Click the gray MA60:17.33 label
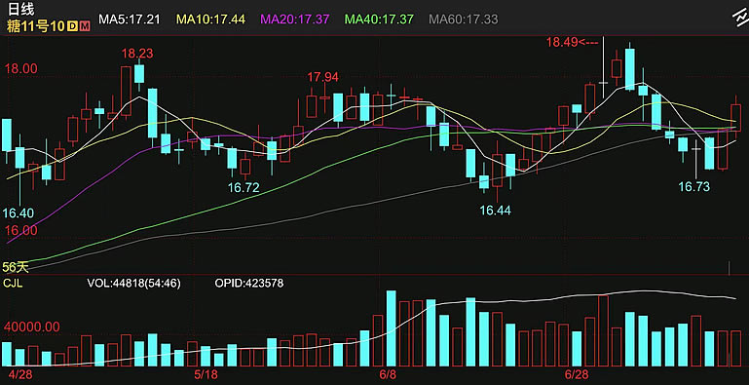The image size is (749, 385). pyautogui.click(x=464, y=19)
